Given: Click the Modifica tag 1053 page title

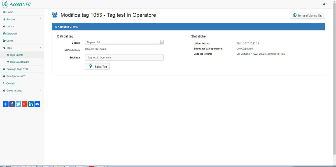Looking at the screenshot, I should (108, 15).
